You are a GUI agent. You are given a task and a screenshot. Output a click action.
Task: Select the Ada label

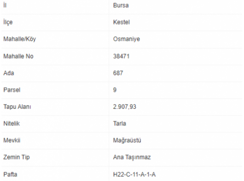click(9, 73)
